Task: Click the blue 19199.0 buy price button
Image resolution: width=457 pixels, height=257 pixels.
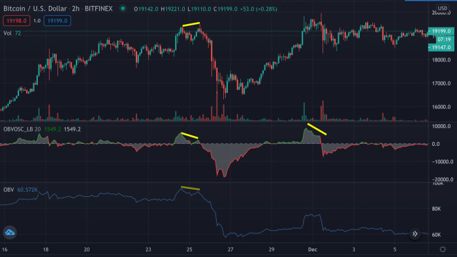Action: (57, 21)
